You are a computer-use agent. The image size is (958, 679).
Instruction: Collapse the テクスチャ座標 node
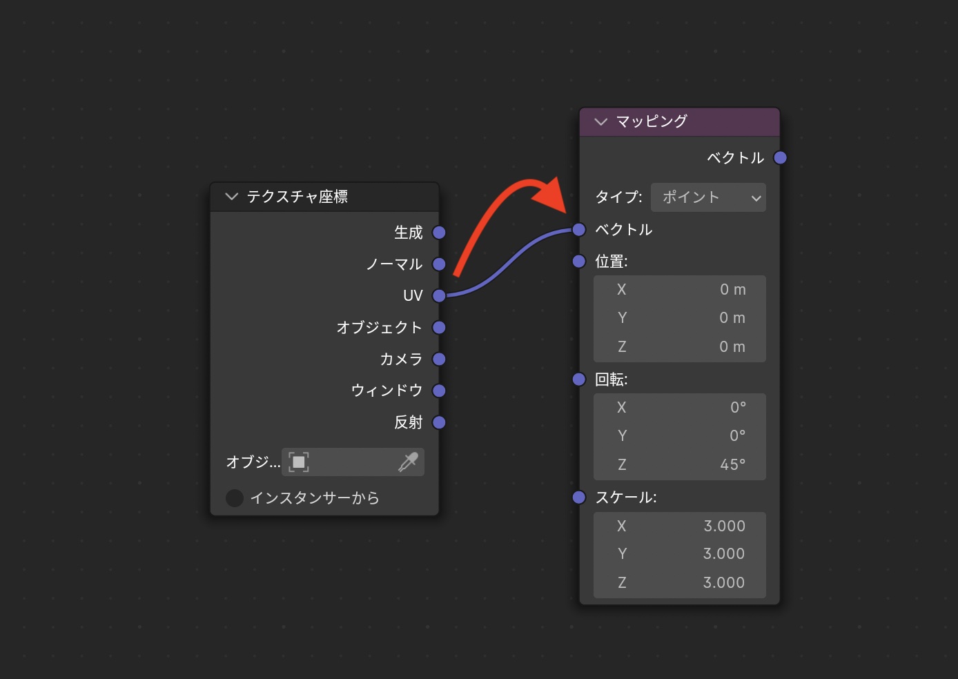pos(232,197)
